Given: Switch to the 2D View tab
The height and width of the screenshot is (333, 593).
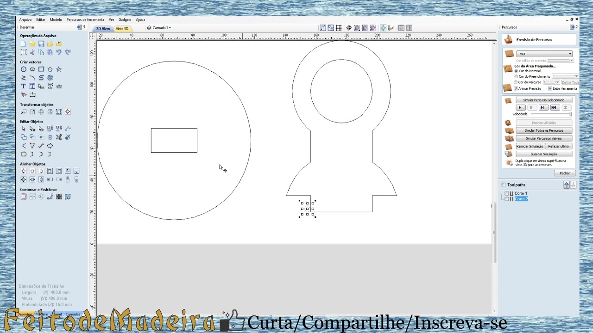Looking at the screenshot, I should (103, 29).
